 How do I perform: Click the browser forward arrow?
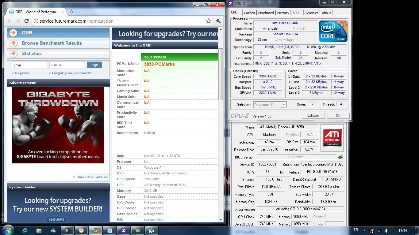pos(18,21)
